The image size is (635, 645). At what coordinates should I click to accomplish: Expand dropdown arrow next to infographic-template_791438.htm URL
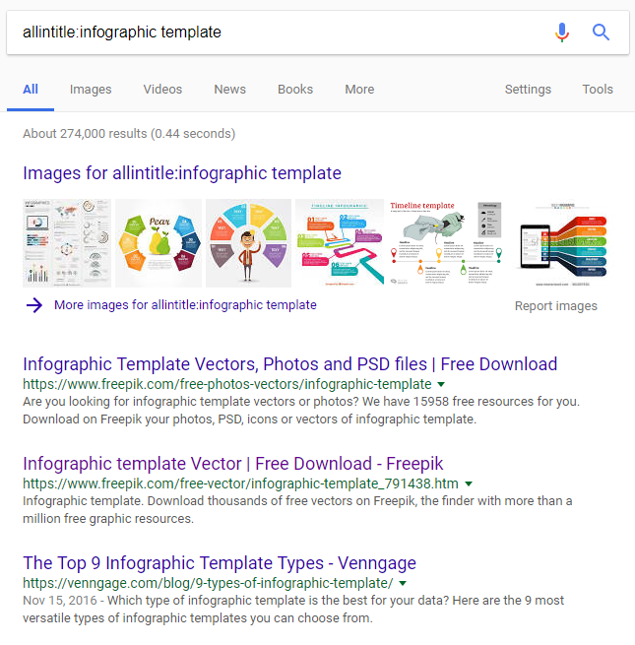pyautogui.click(x=469, y=484)
